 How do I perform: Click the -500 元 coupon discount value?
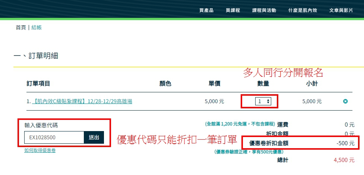point(345,143)
